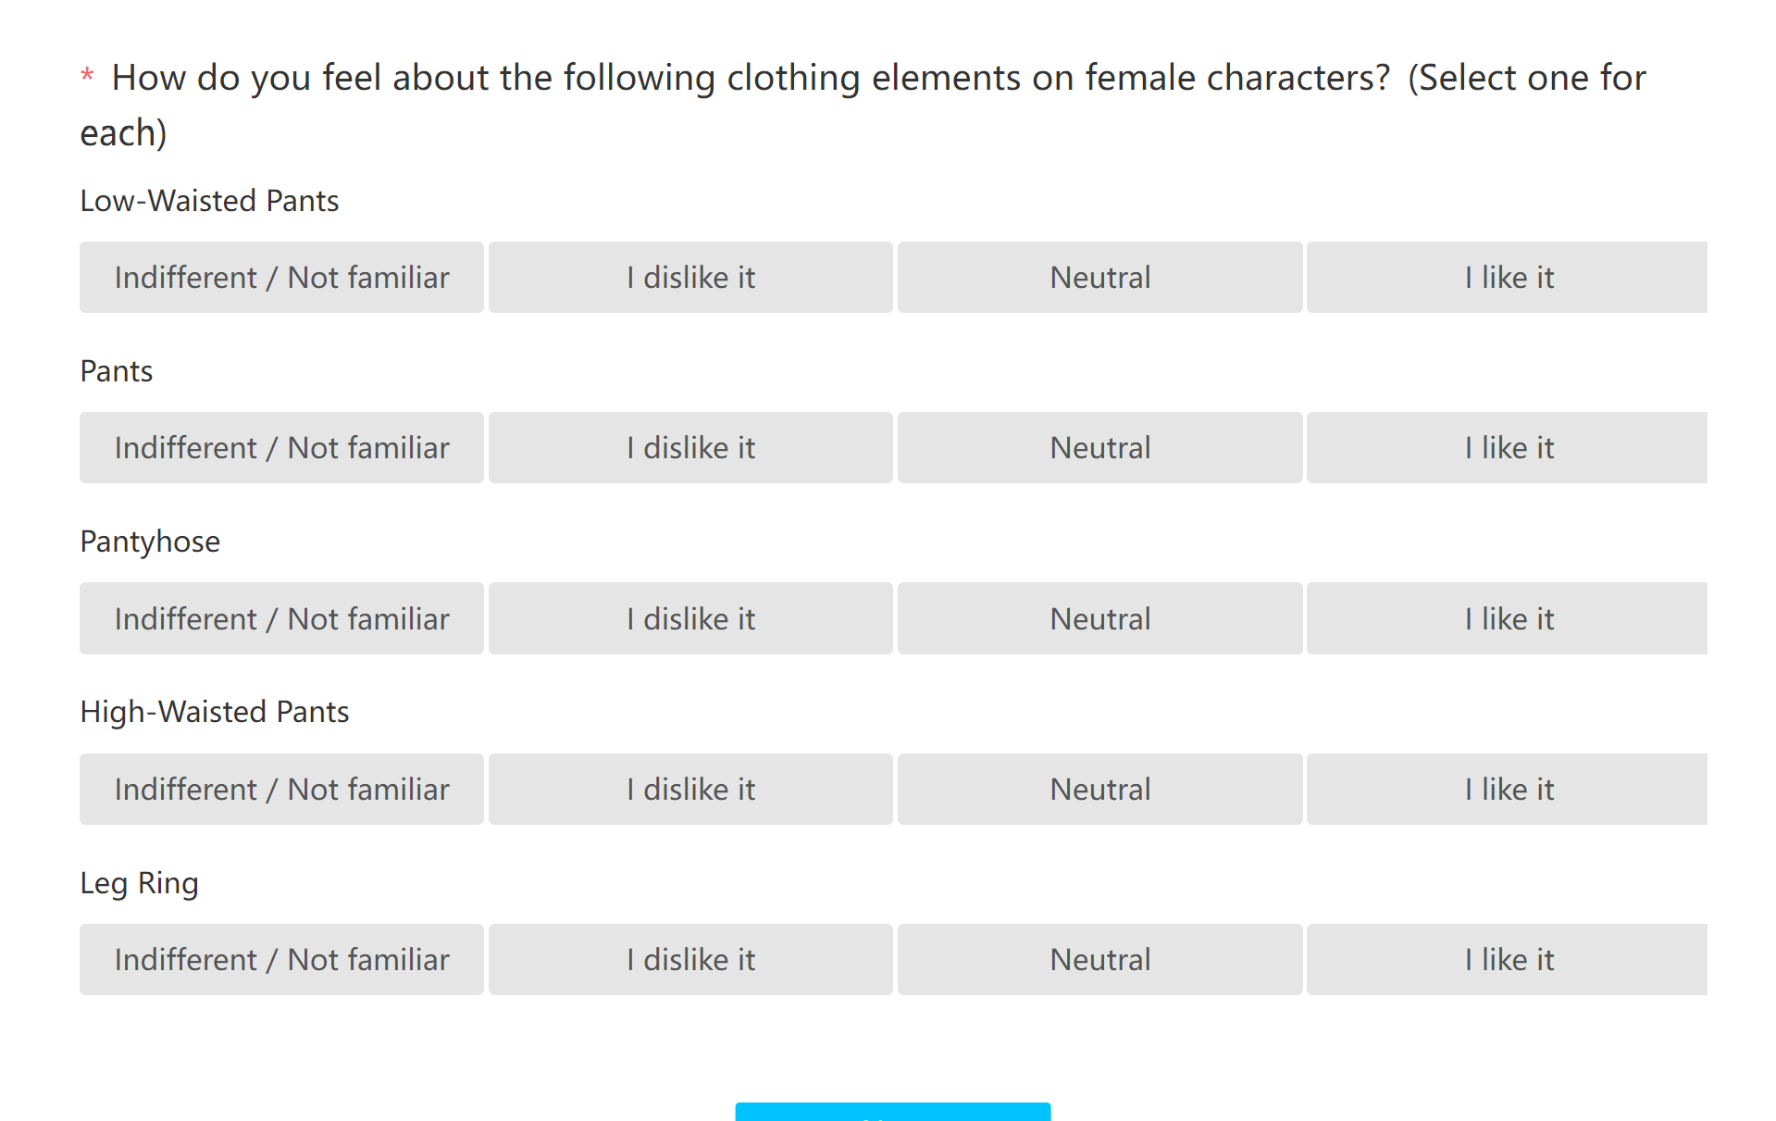Select 'I like it' for High-Waisted Pants
The image size is (1776, 1121).
[1508, 790]
